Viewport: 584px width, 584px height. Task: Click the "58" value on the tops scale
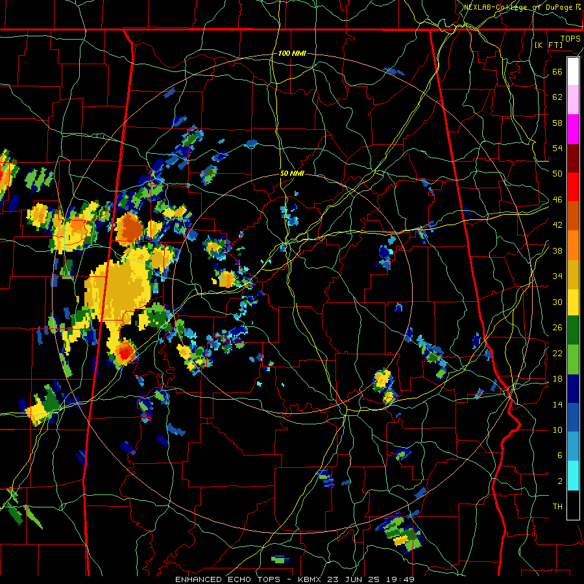click(557, 123)
